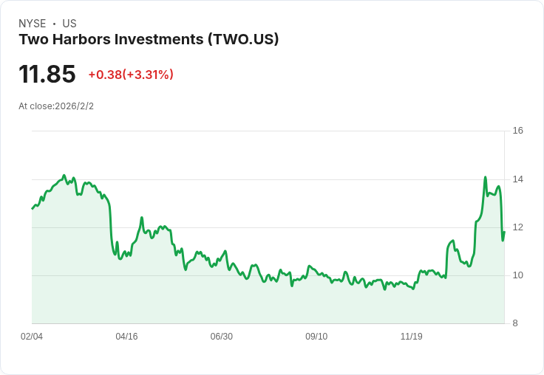Click the Two Harbors Investments (TWO.US) title
Viewport: 544px width, 375px height.
[149, 40]
